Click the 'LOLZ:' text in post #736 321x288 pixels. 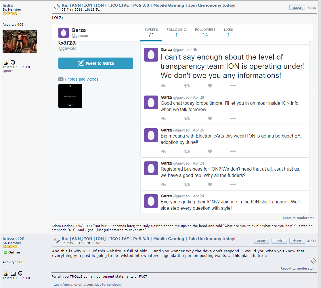pos(58,18)
